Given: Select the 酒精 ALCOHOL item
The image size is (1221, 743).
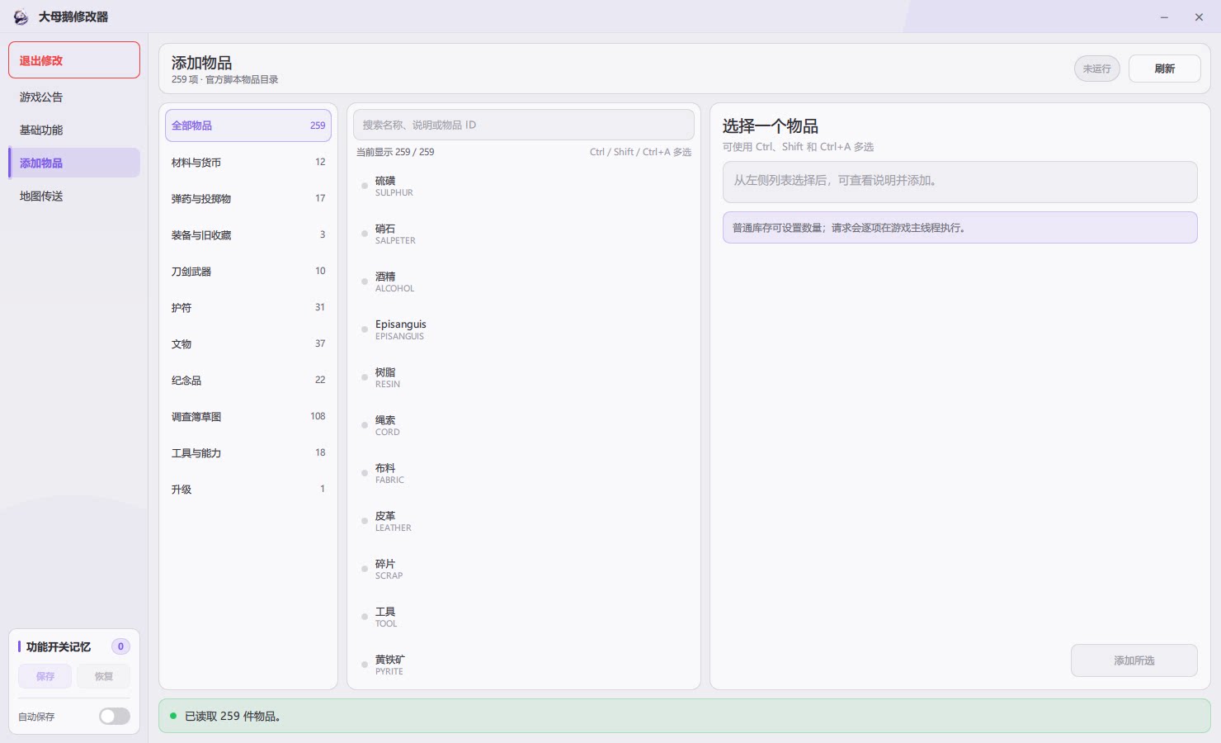Looking at the screenshot, I should [524, 282].
